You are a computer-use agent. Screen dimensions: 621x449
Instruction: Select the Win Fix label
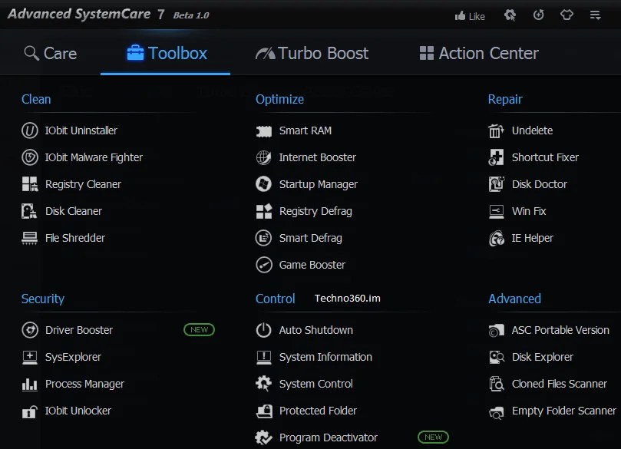529,211
